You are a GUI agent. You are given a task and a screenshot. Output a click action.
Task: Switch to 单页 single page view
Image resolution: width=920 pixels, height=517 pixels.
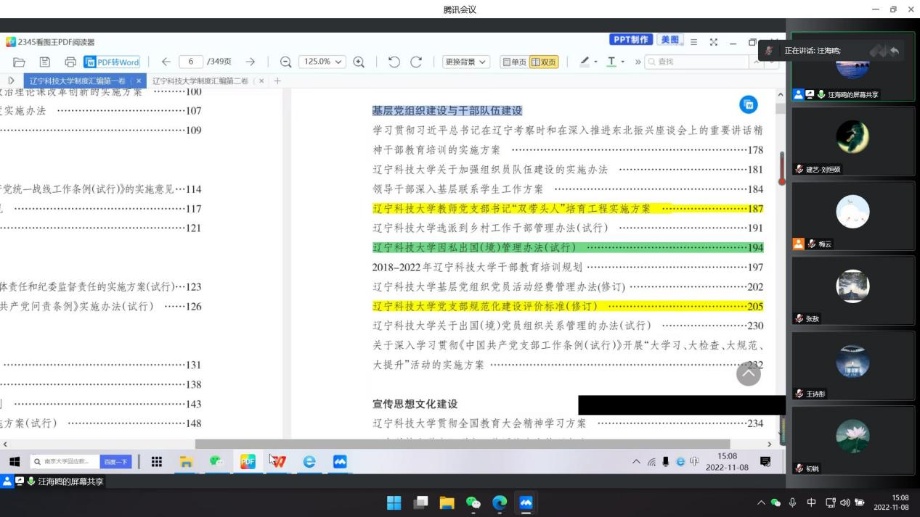click(x=514, y=62)
